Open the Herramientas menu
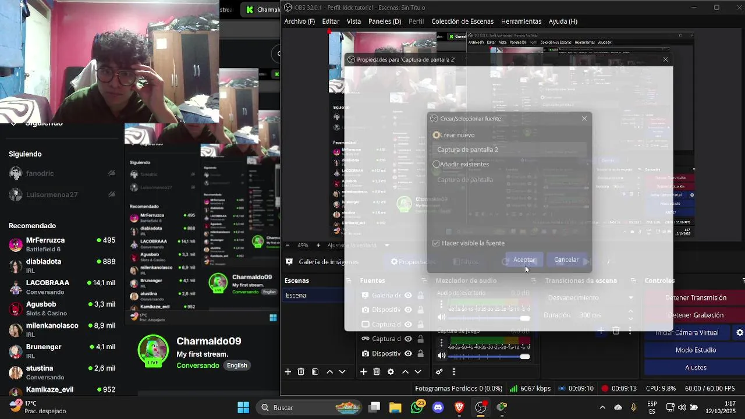The image size is (745, 419). pos(521,22)
